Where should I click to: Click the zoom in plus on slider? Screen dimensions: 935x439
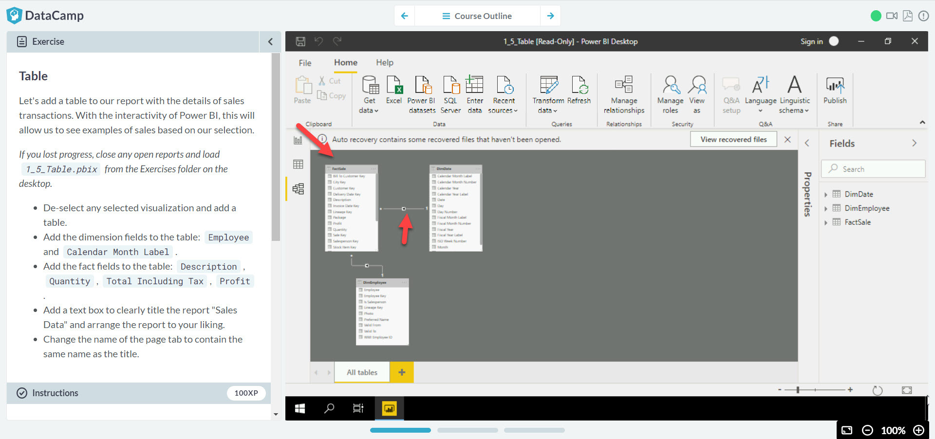tap(850, 389)
